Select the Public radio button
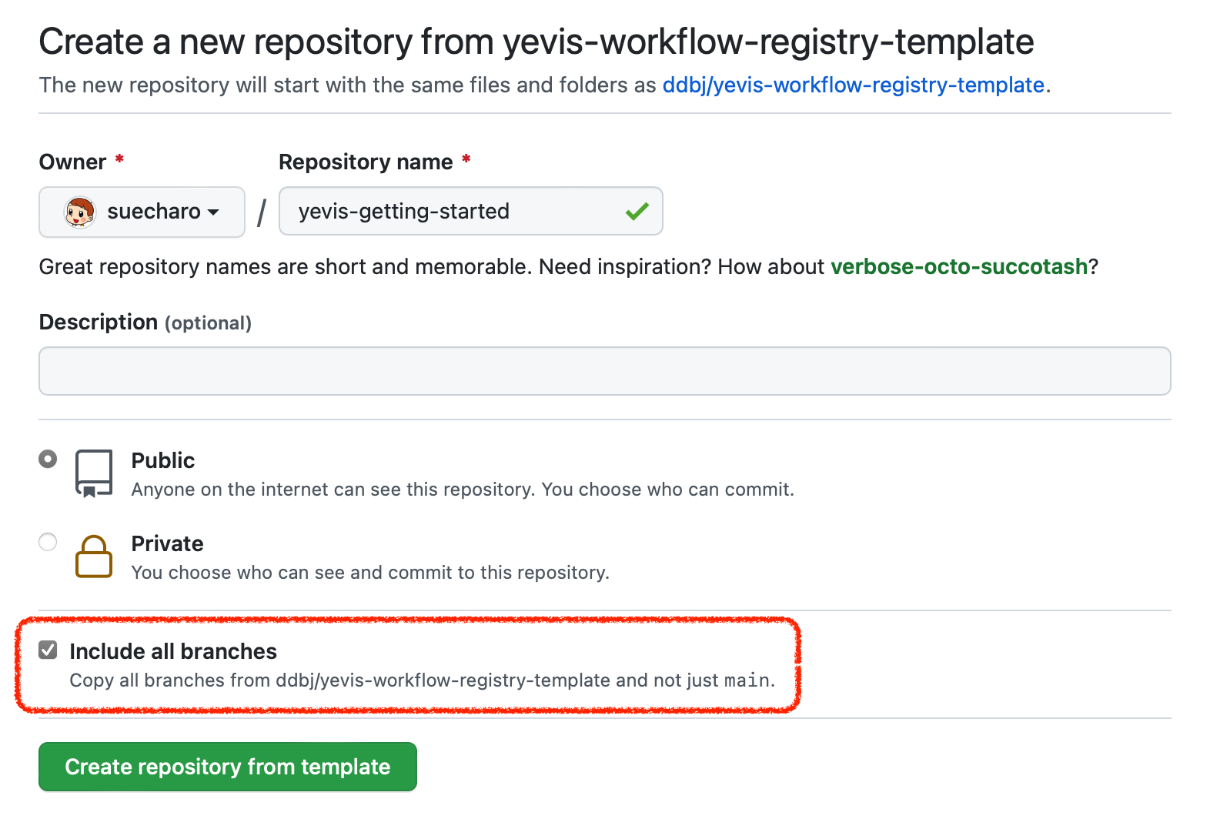This screenshot has height=819, width=1210. click(48, 459)
